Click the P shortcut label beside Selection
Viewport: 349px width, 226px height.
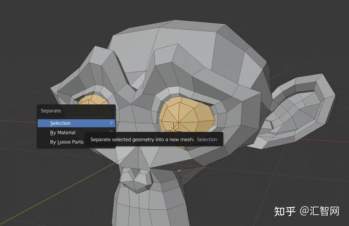point(111,123)
